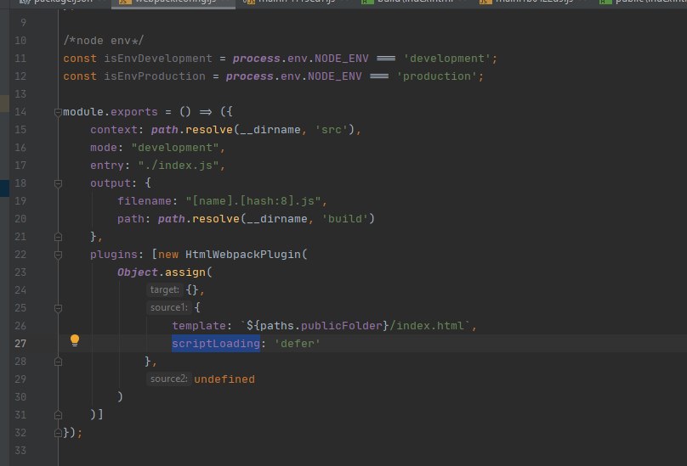Click the undefined keyword on line 29
Screen dimensions: 687x466
pos(224,379)
